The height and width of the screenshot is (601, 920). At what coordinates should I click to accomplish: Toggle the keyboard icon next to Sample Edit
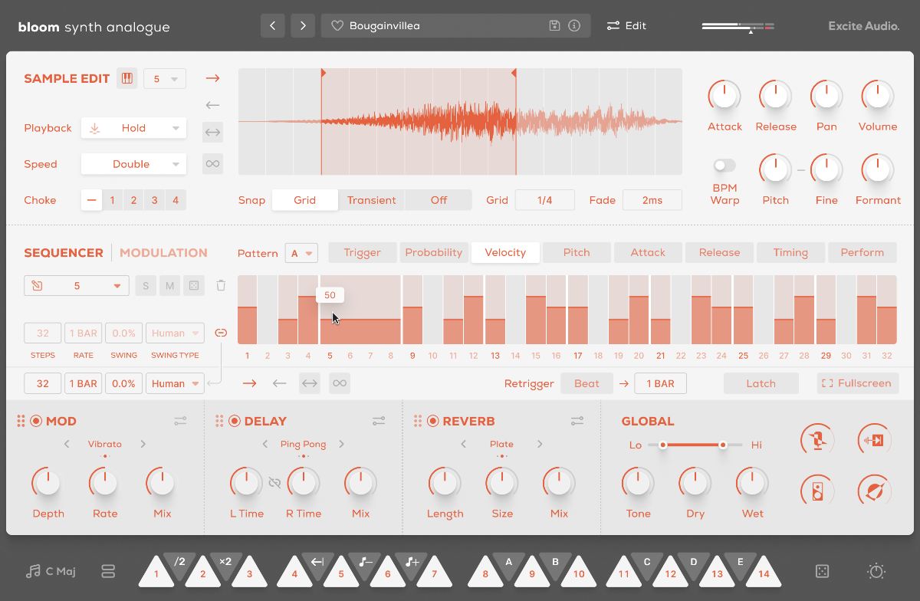pos(127,78)
